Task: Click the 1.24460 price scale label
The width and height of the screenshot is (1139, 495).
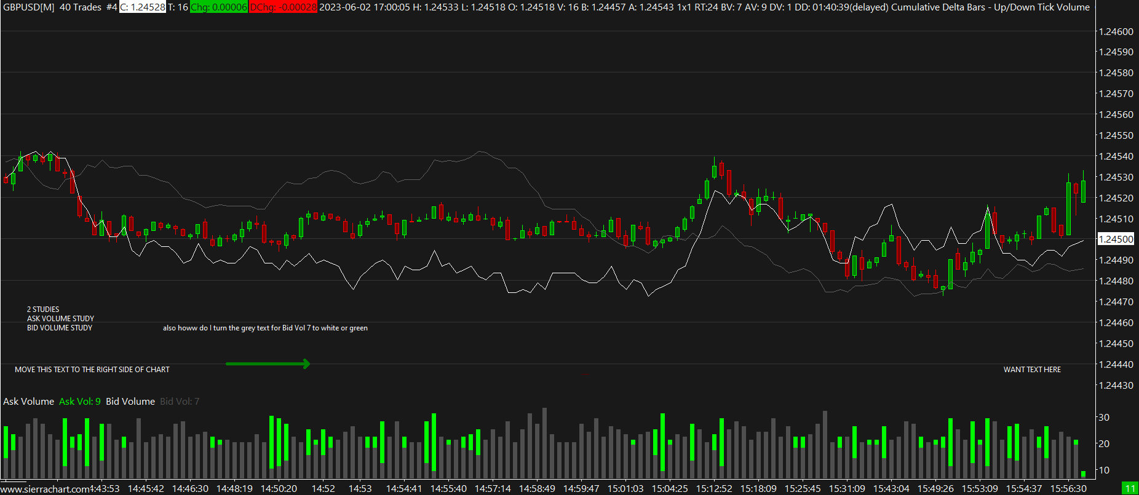Action: tap(1116, 323)
